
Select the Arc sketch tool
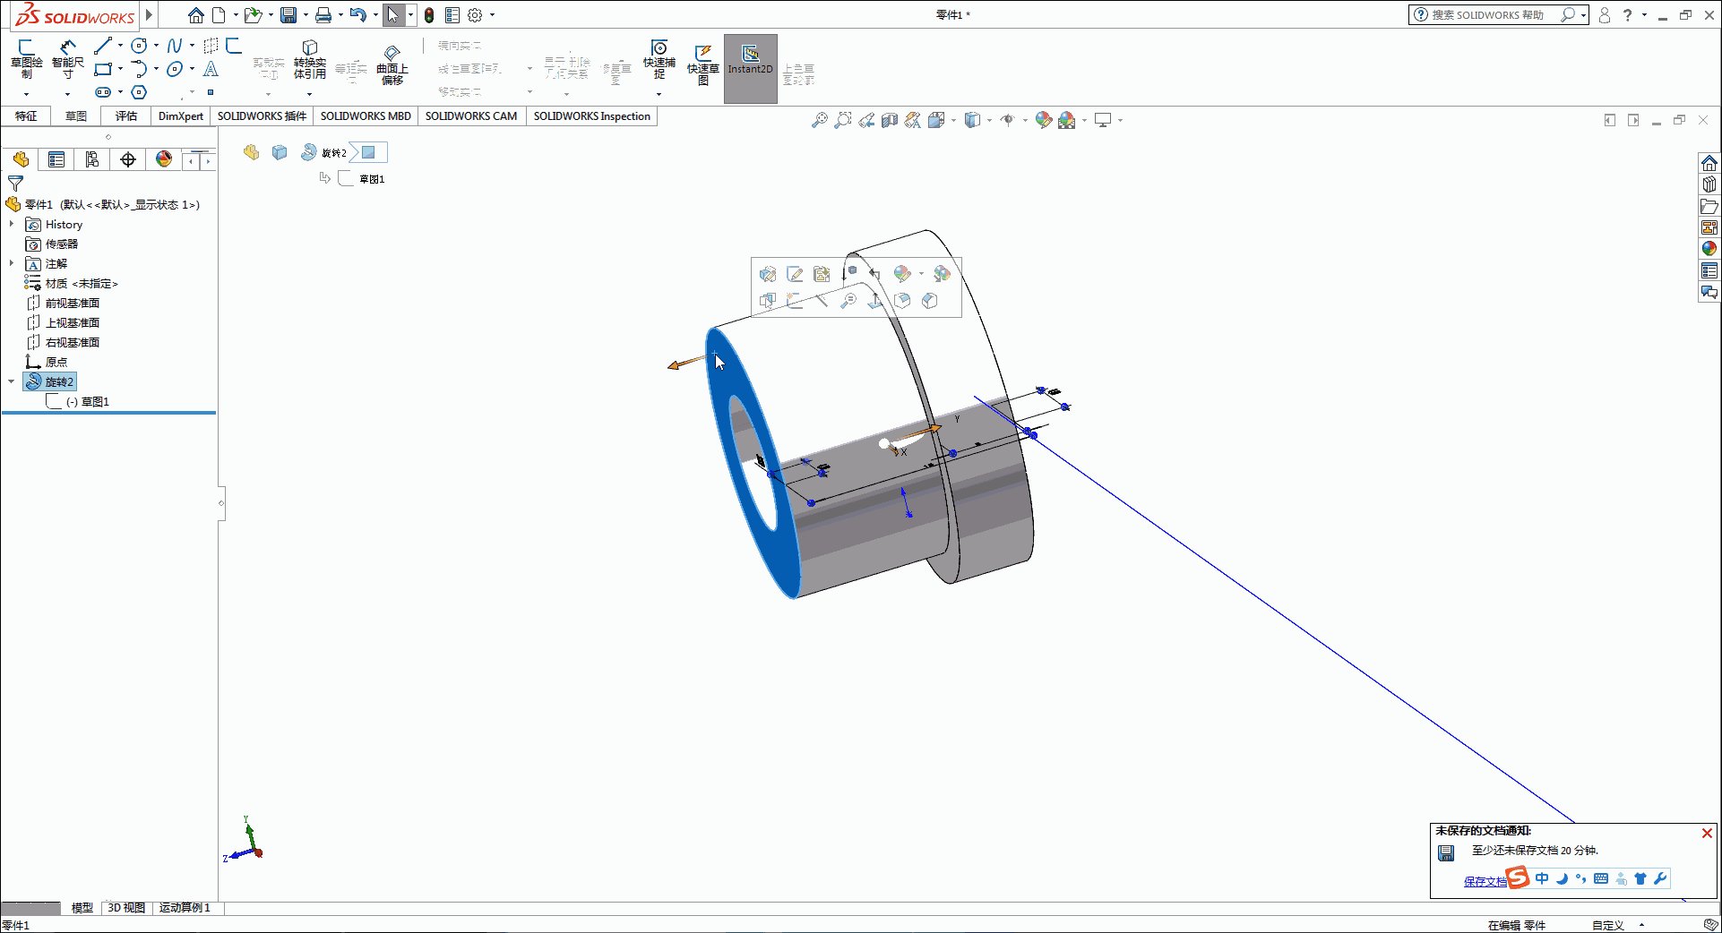tap(139, 69)
